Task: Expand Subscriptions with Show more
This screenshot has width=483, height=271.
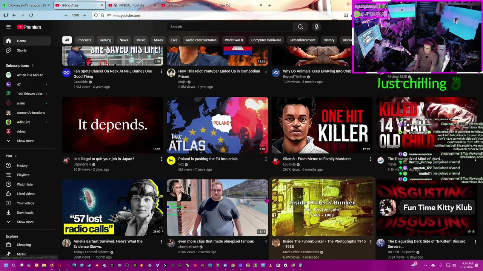Action: pos(26,141)
